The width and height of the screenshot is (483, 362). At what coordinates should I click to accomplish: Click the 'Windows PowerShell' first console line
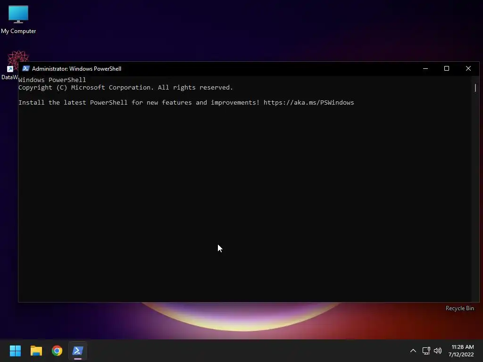[52, 80]
